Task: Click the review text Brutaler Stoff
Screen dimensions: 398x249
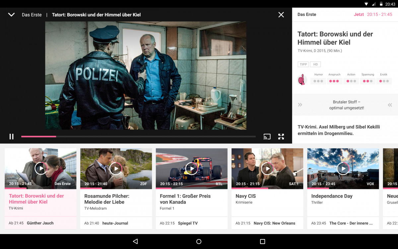Action: (x=347, y=105)
